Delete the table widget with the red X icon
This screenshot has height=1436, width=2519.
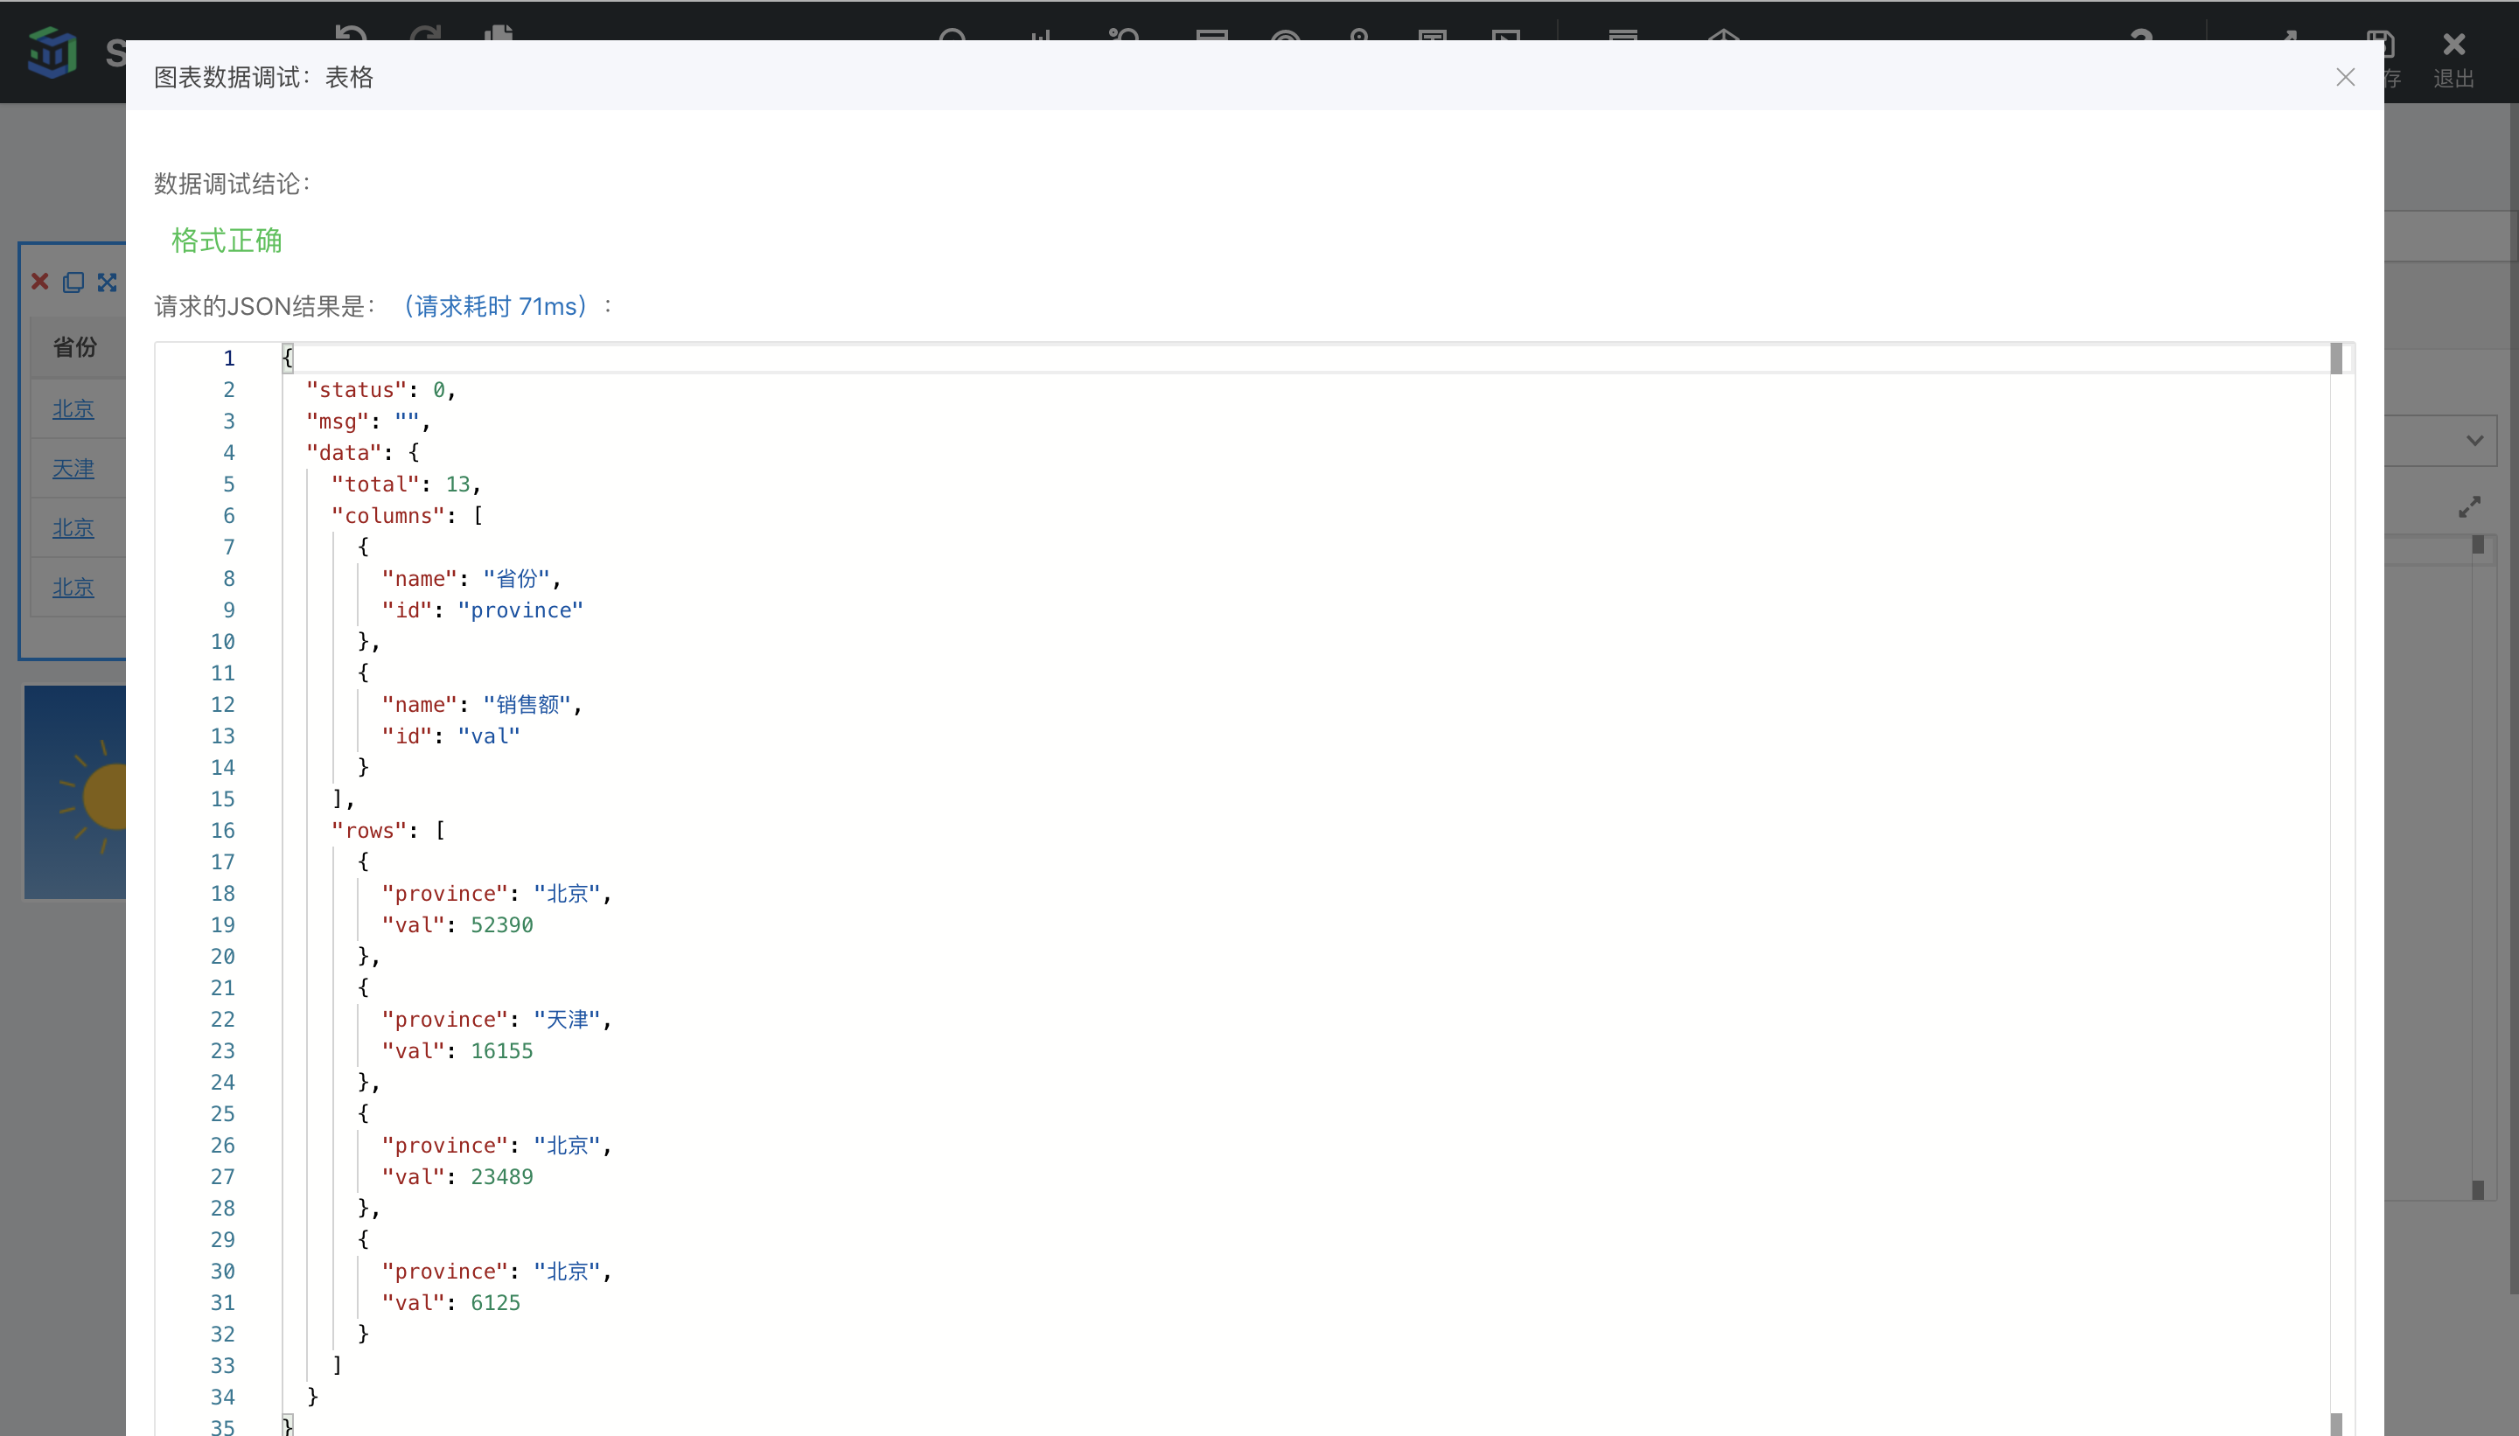tap(39, 282)
